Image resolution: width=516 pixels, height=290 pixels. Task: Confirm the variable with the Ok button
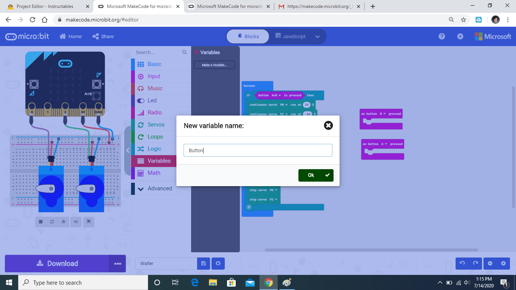click(316, 175)
